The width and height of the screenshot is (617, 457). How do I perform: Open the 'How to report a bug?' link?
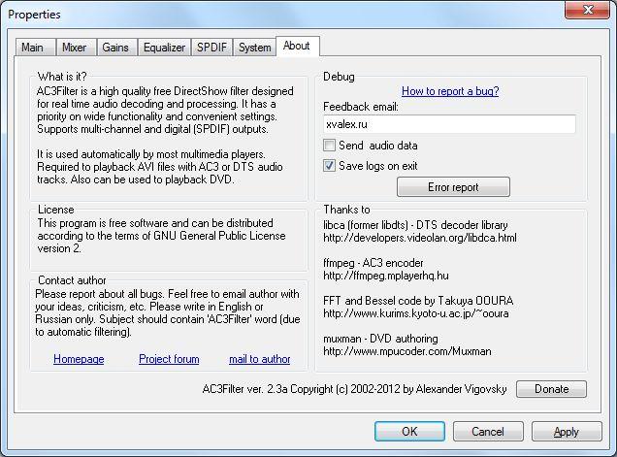[x=450, y=91]
